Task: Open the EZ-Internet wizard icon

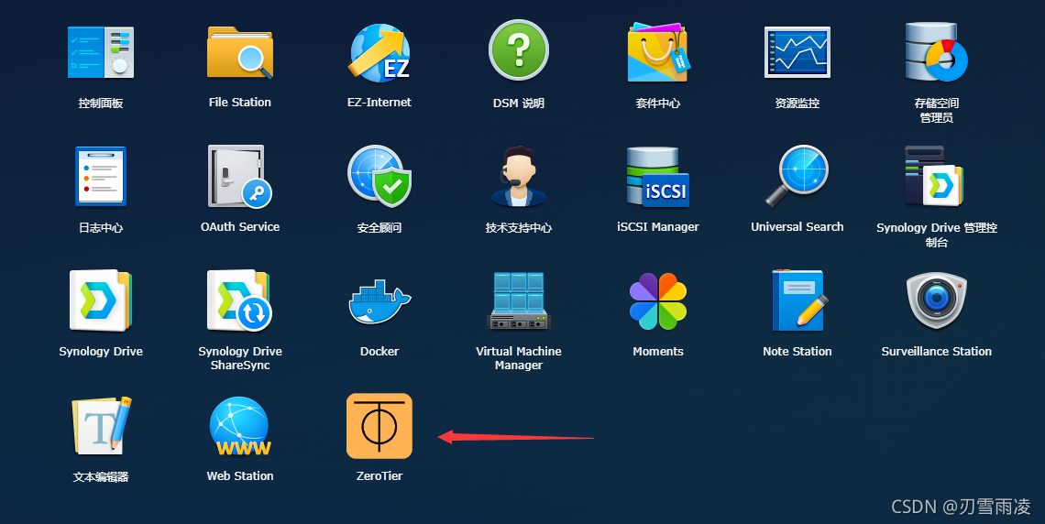Action: click(x=379, y=52)
